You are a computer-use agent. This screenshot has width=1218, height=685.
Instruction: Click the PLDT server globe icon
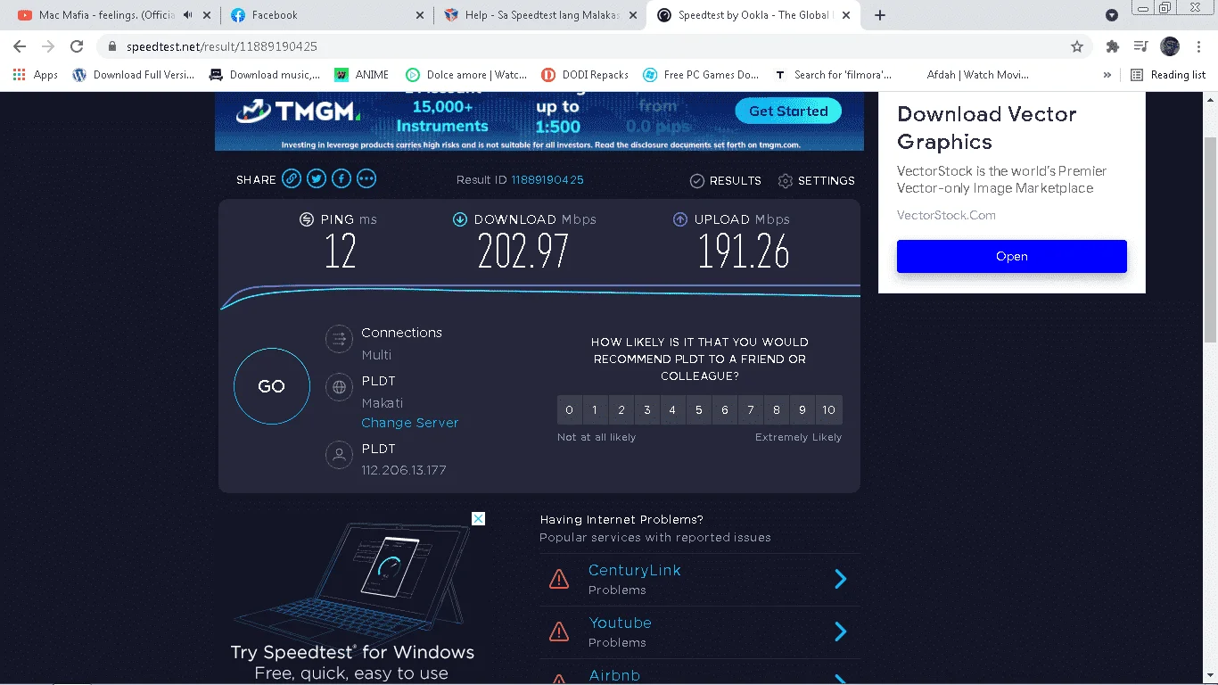click(x=339, y=387)
